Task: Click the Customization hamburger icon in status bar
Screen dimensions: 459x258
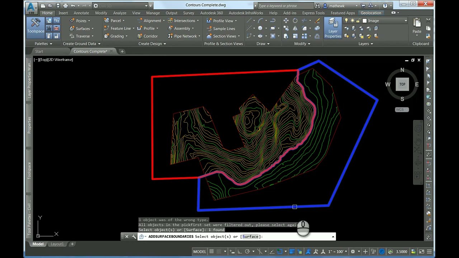Action: coord(429,252)
